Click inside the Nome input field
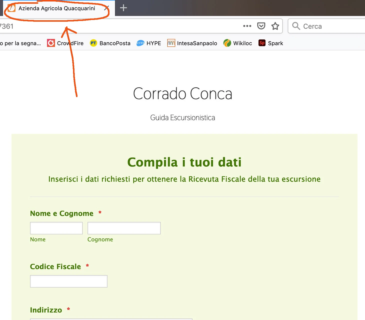The height and width of the screenshot is (320, 365). click(56, 228)
